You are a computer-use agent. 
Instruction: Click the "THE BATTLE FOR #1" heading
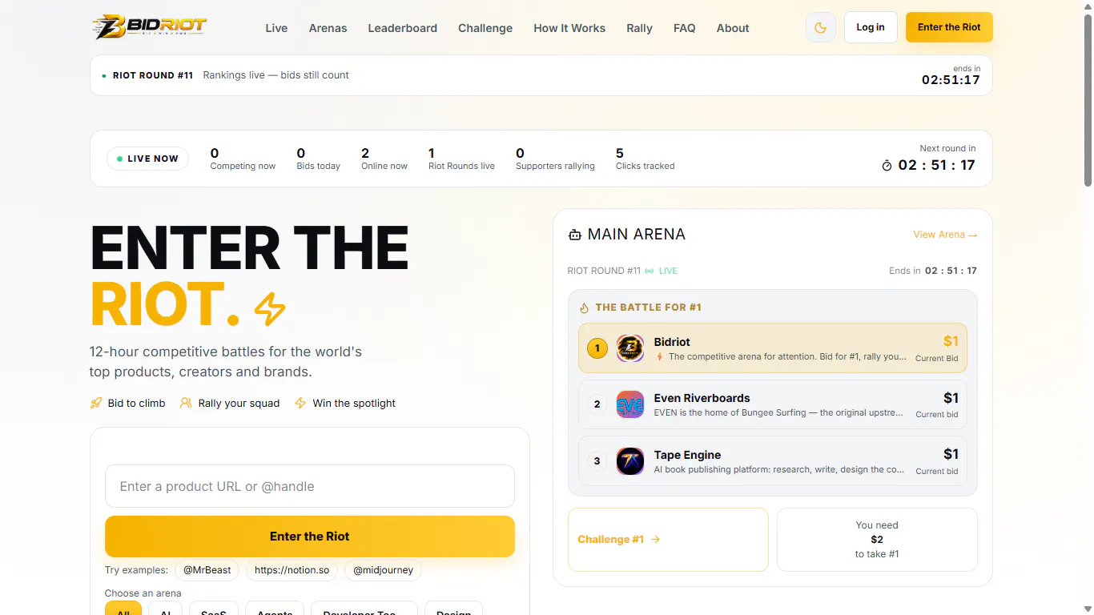tap(649, 307)
